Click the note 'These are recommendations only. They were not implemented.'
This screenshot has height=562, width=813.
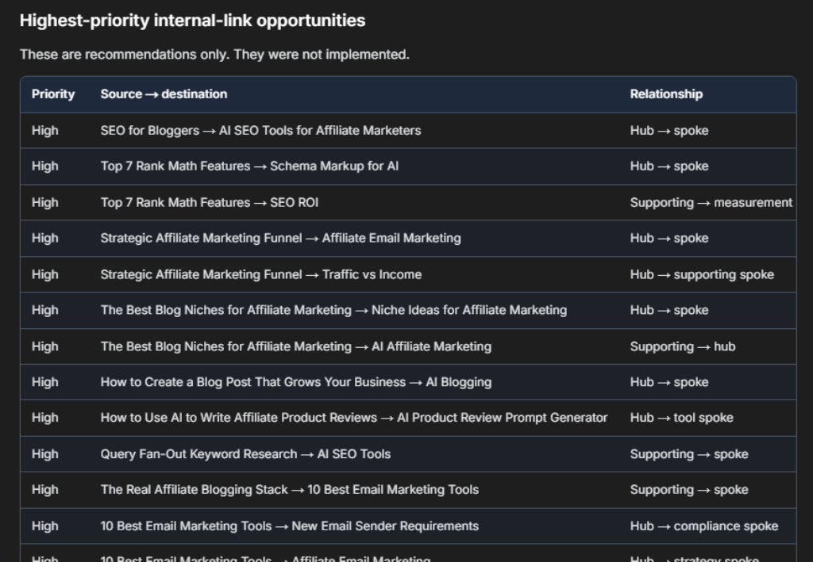[x=214, y=55]
